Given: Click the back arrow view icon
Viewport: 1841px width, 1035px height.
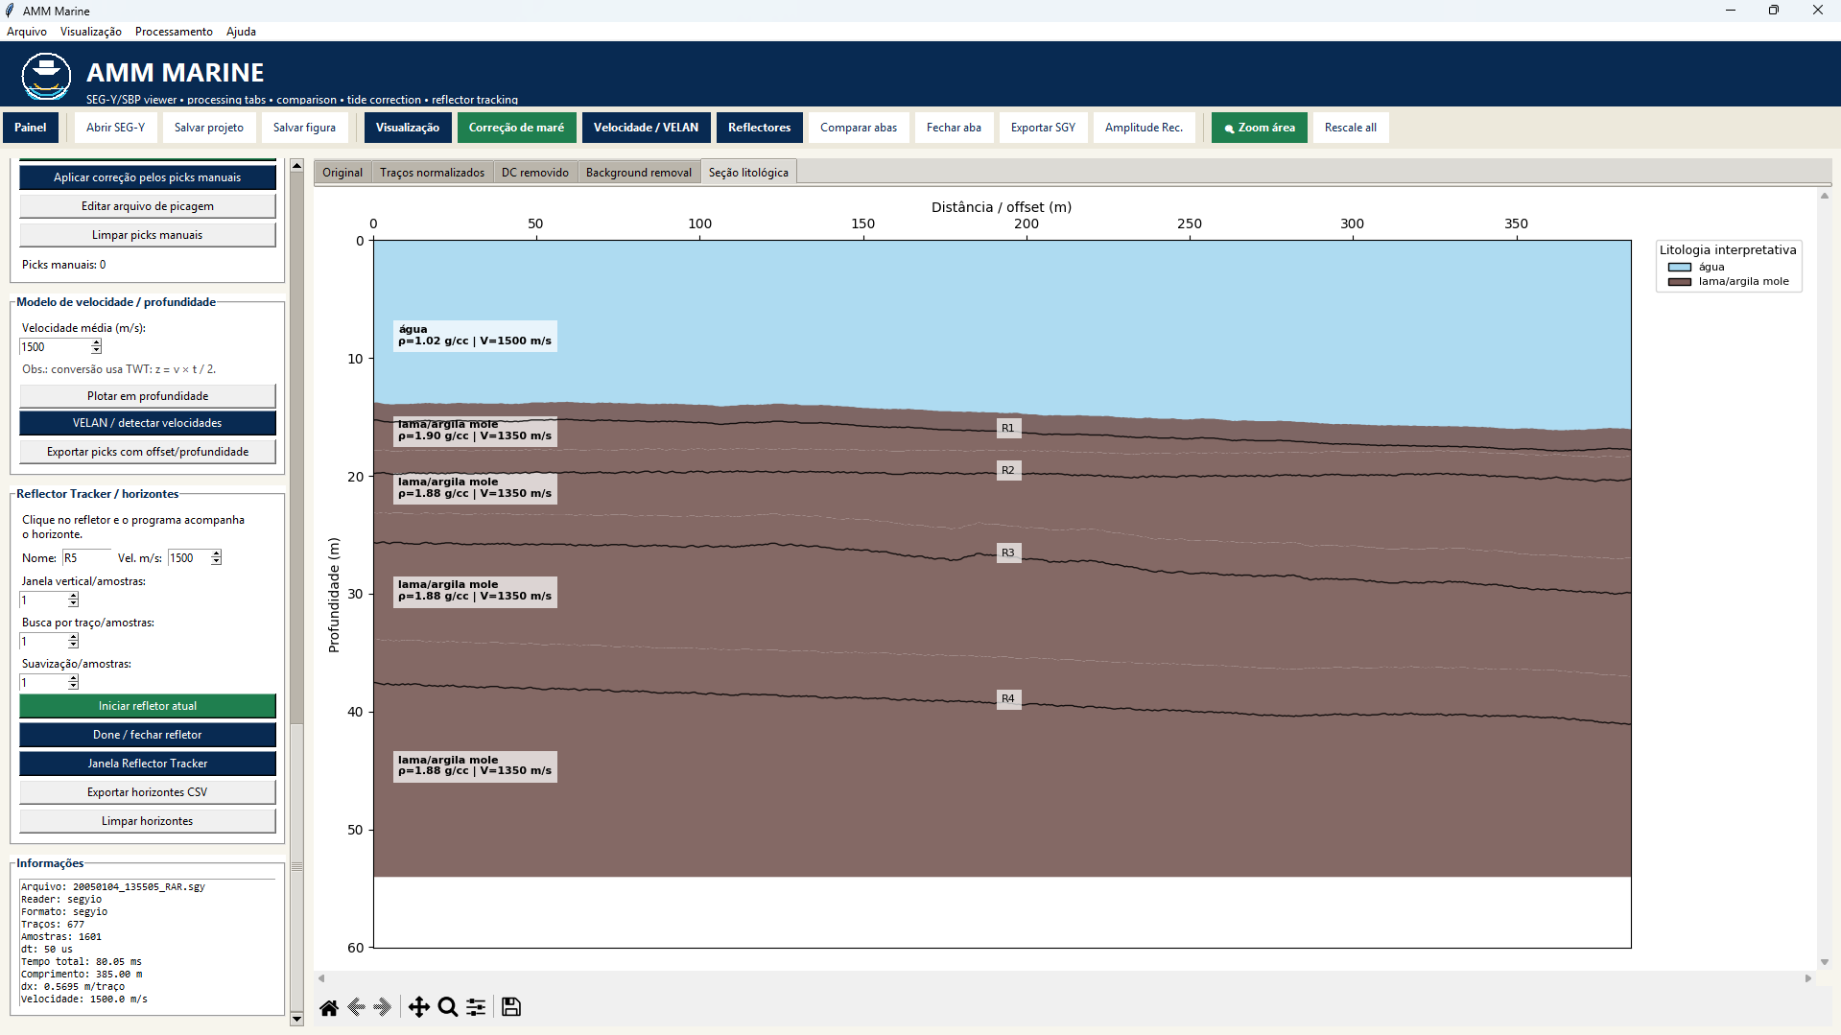Looking at the screenshot, I should pyautogui.click(x=356, y=1007).
